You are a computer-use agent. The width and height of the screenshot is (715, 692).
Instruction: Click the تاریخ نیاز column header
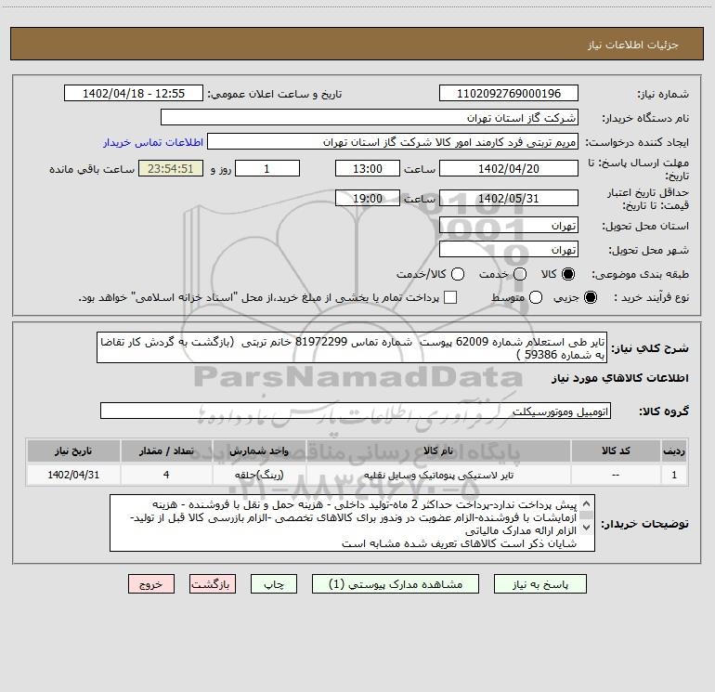tap(73, 450)
